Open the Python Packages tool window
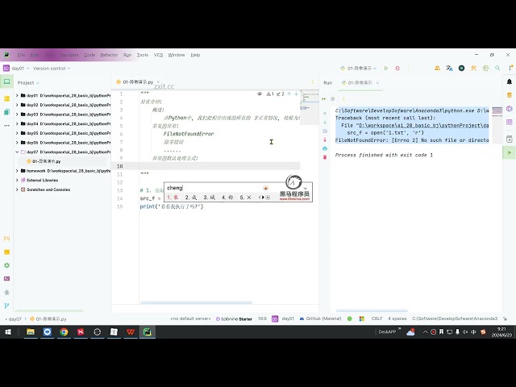Viewport: 516px width, 387px height. click(7, 252)
